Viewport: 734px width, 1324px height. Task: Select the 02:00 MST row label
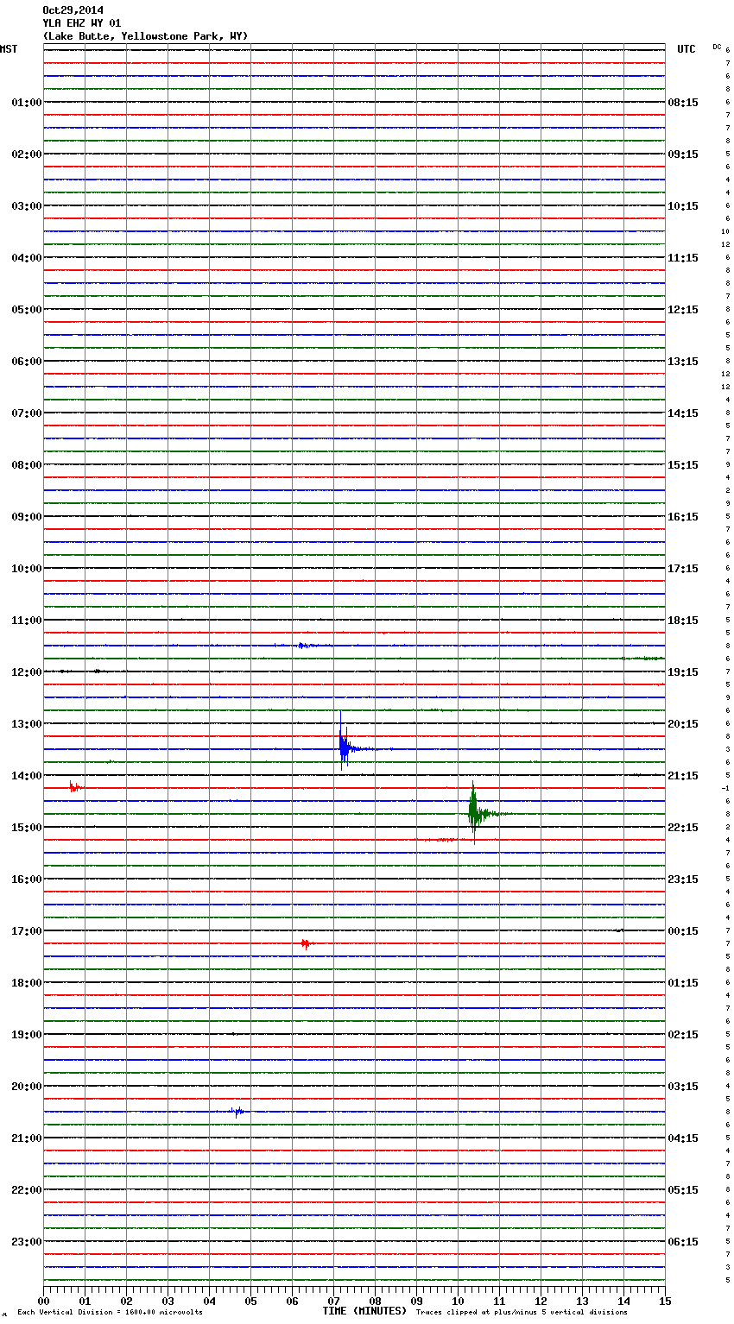[26, 154]
